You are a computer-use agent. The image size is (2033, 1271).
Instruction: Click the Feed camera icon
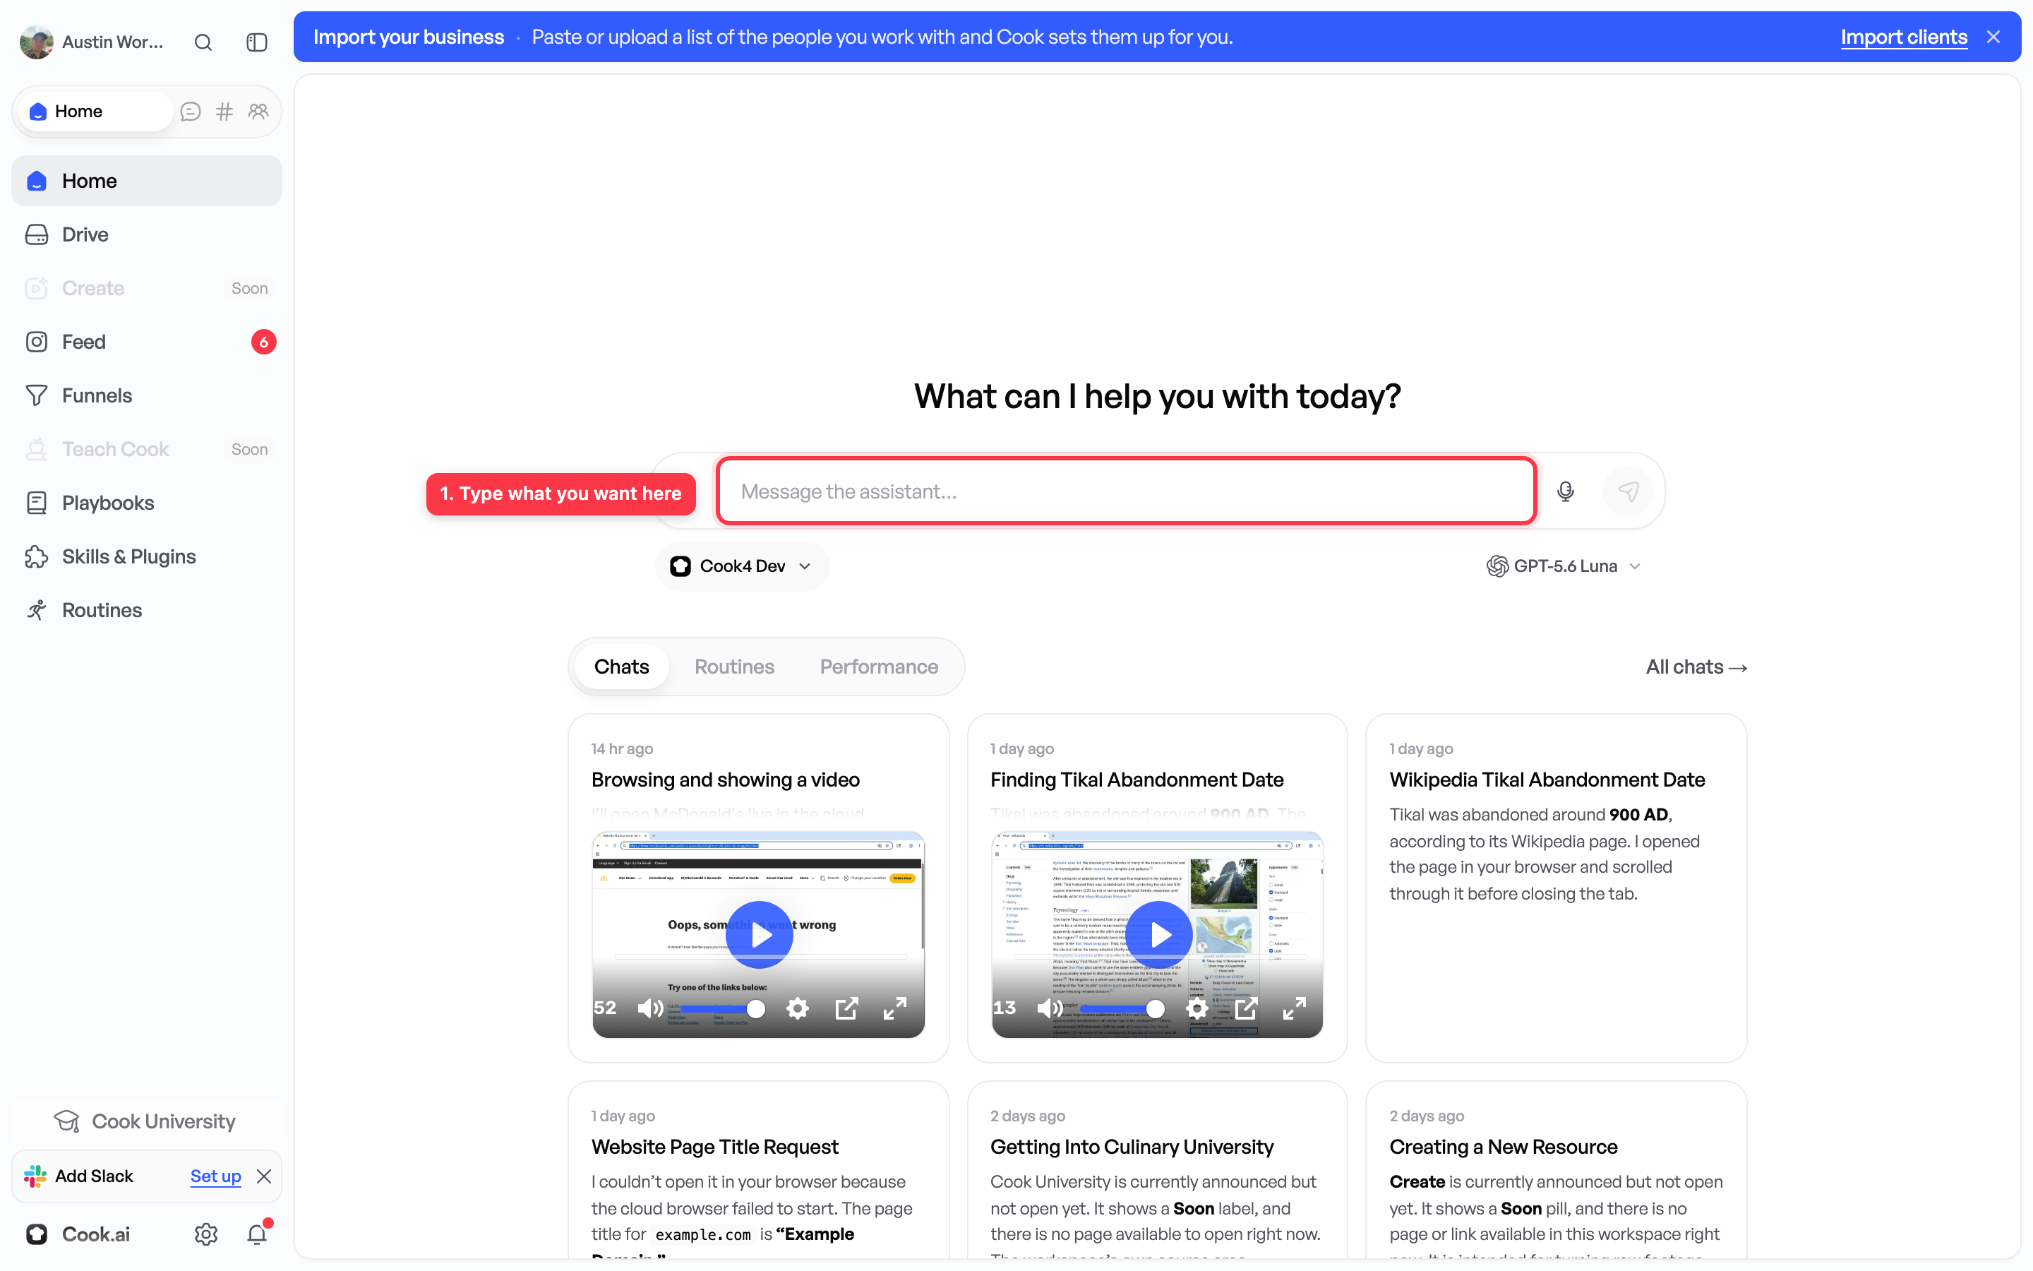point(37,342)
